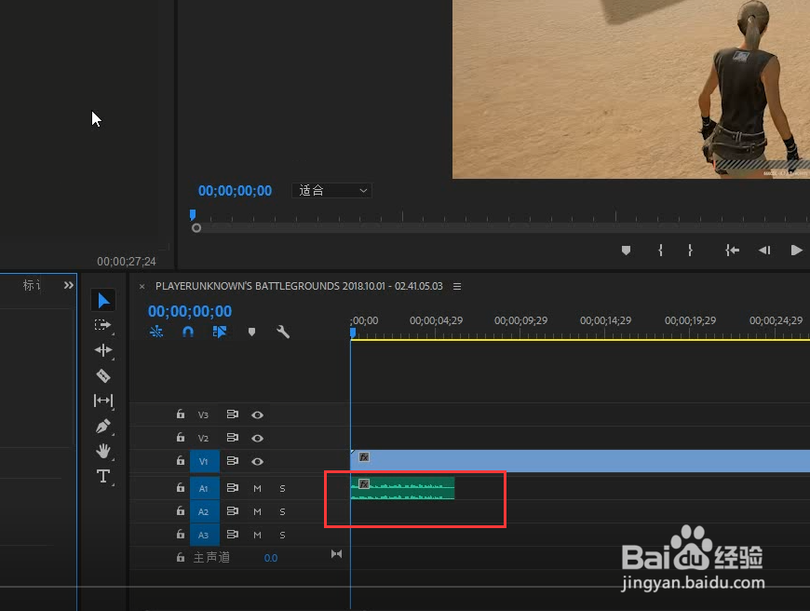Select the Slip tool
This screenshot has width=810, height=611.
[x=103, y=401]
